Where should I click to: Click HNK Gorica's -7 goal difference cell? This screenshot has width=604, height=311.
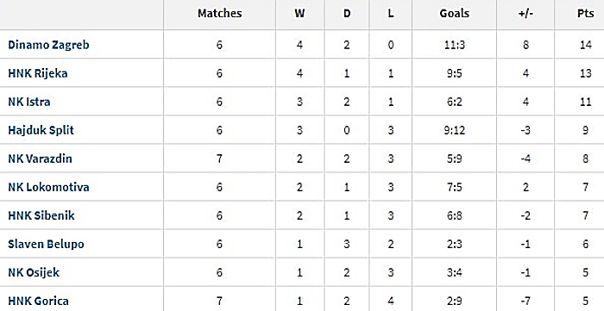pyautogui.click(x=525, y=301)
